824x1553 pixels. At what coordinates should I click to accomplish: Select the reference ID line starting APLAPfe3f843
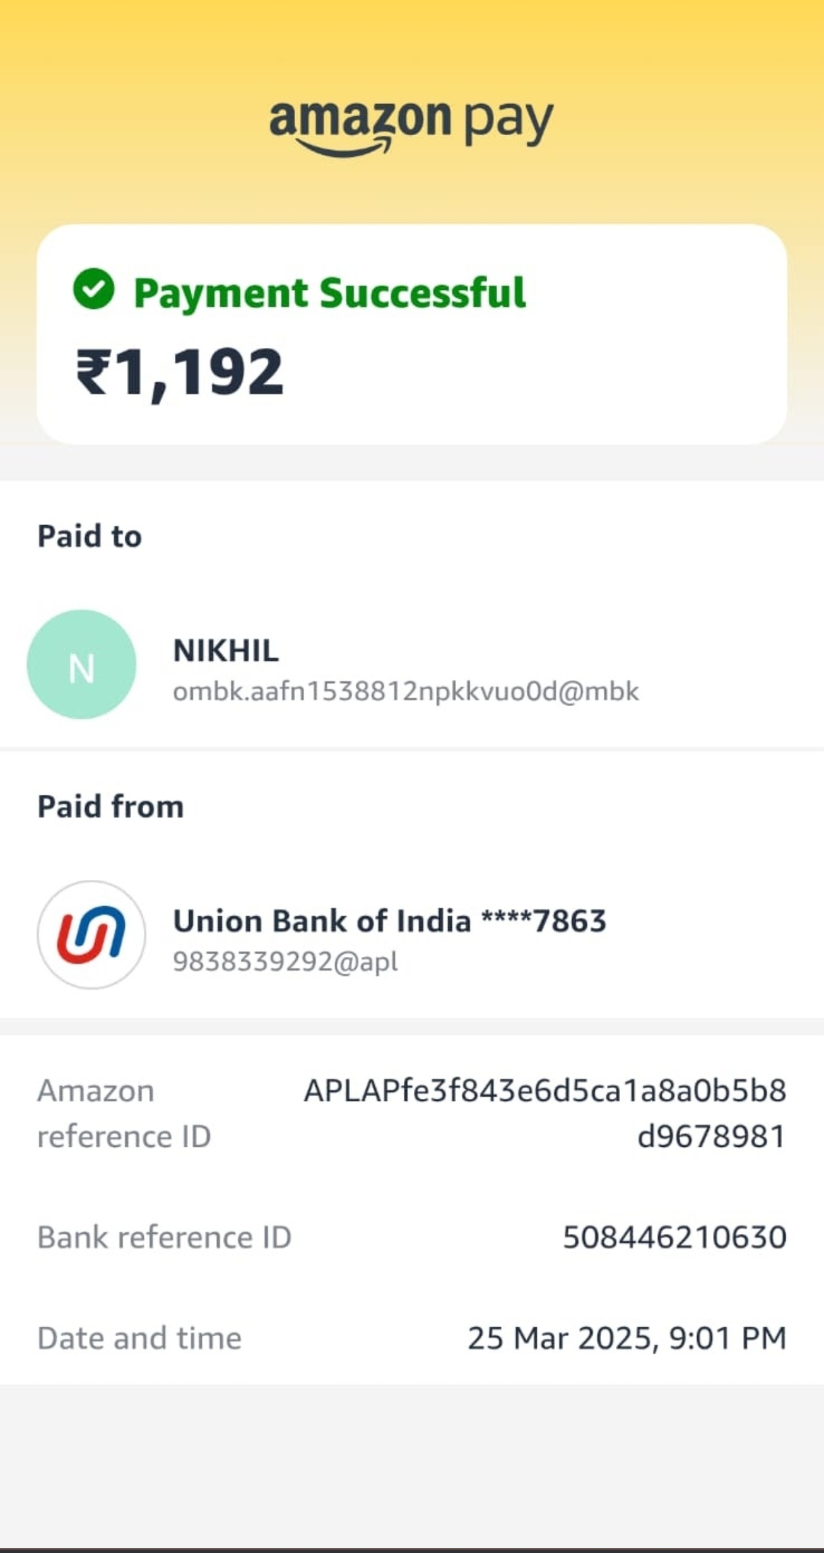click(544, 1091)
